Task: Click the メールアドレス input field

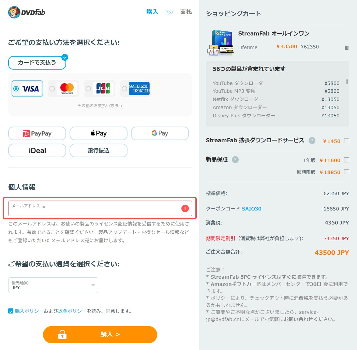Action: pos(100,208)
